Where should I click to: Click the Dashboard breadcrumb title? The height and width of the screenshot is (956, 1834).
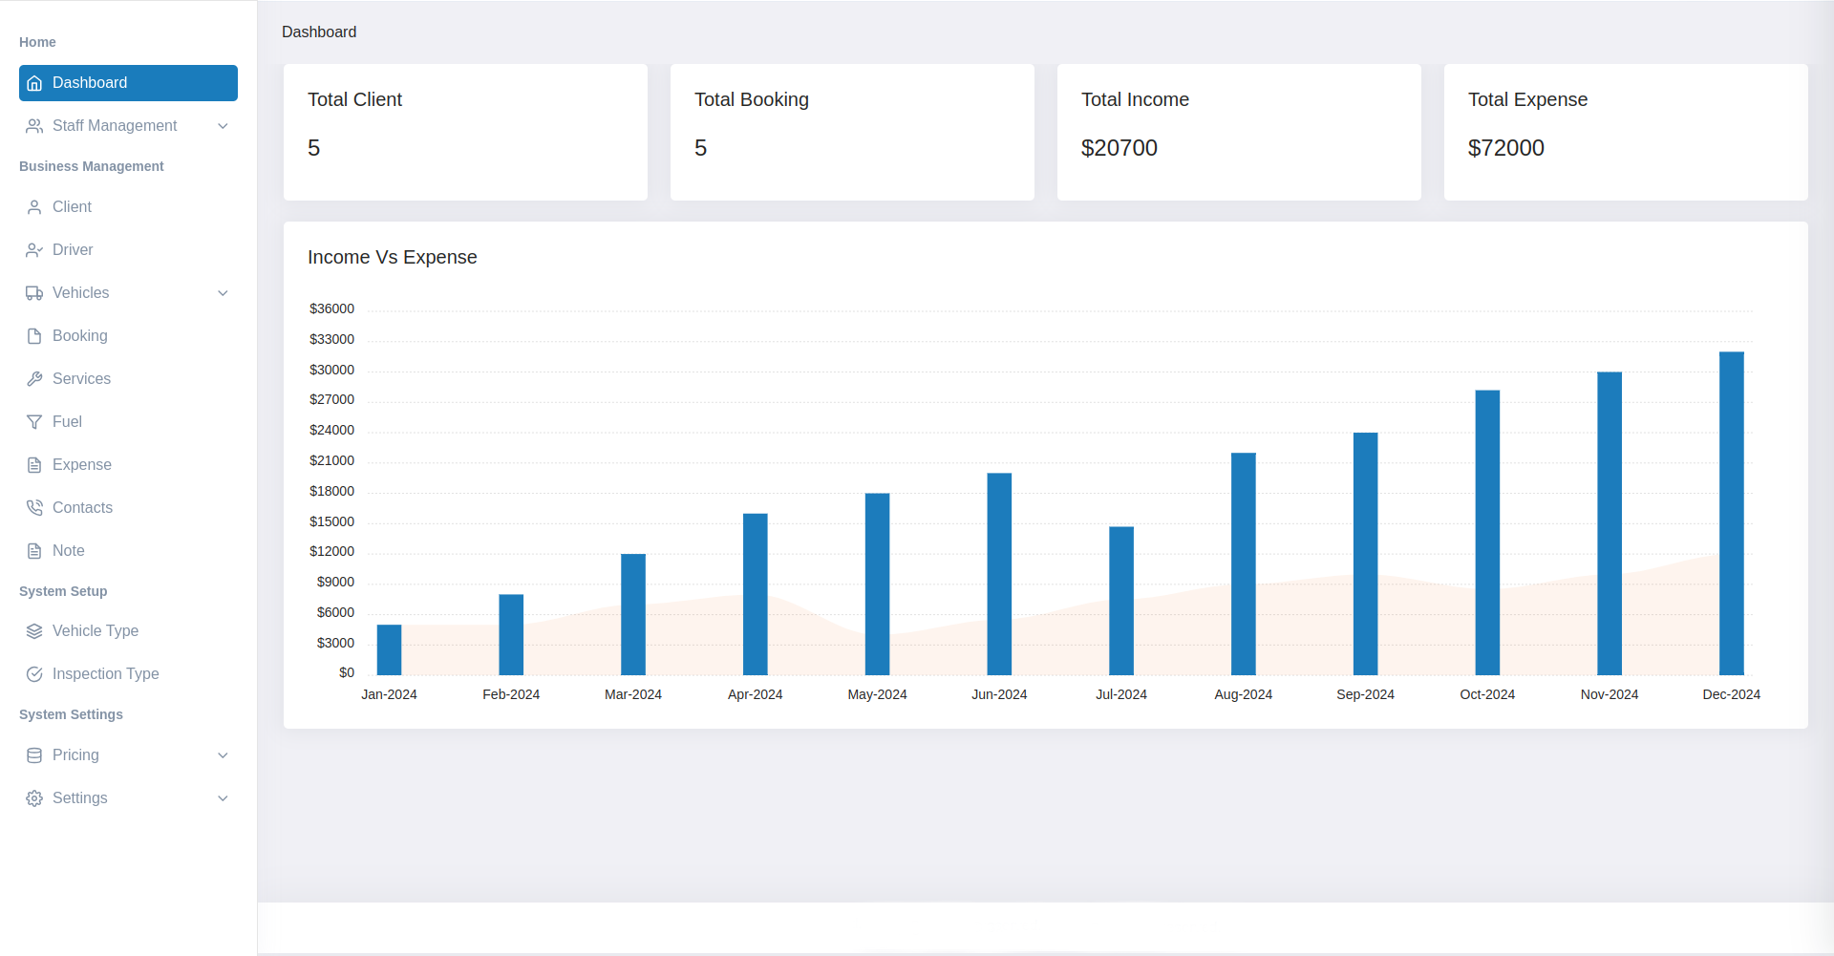(319, 32)
